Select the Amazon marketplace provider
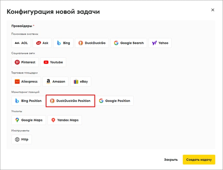The image size is (223, 170). [x=55, y=82]
